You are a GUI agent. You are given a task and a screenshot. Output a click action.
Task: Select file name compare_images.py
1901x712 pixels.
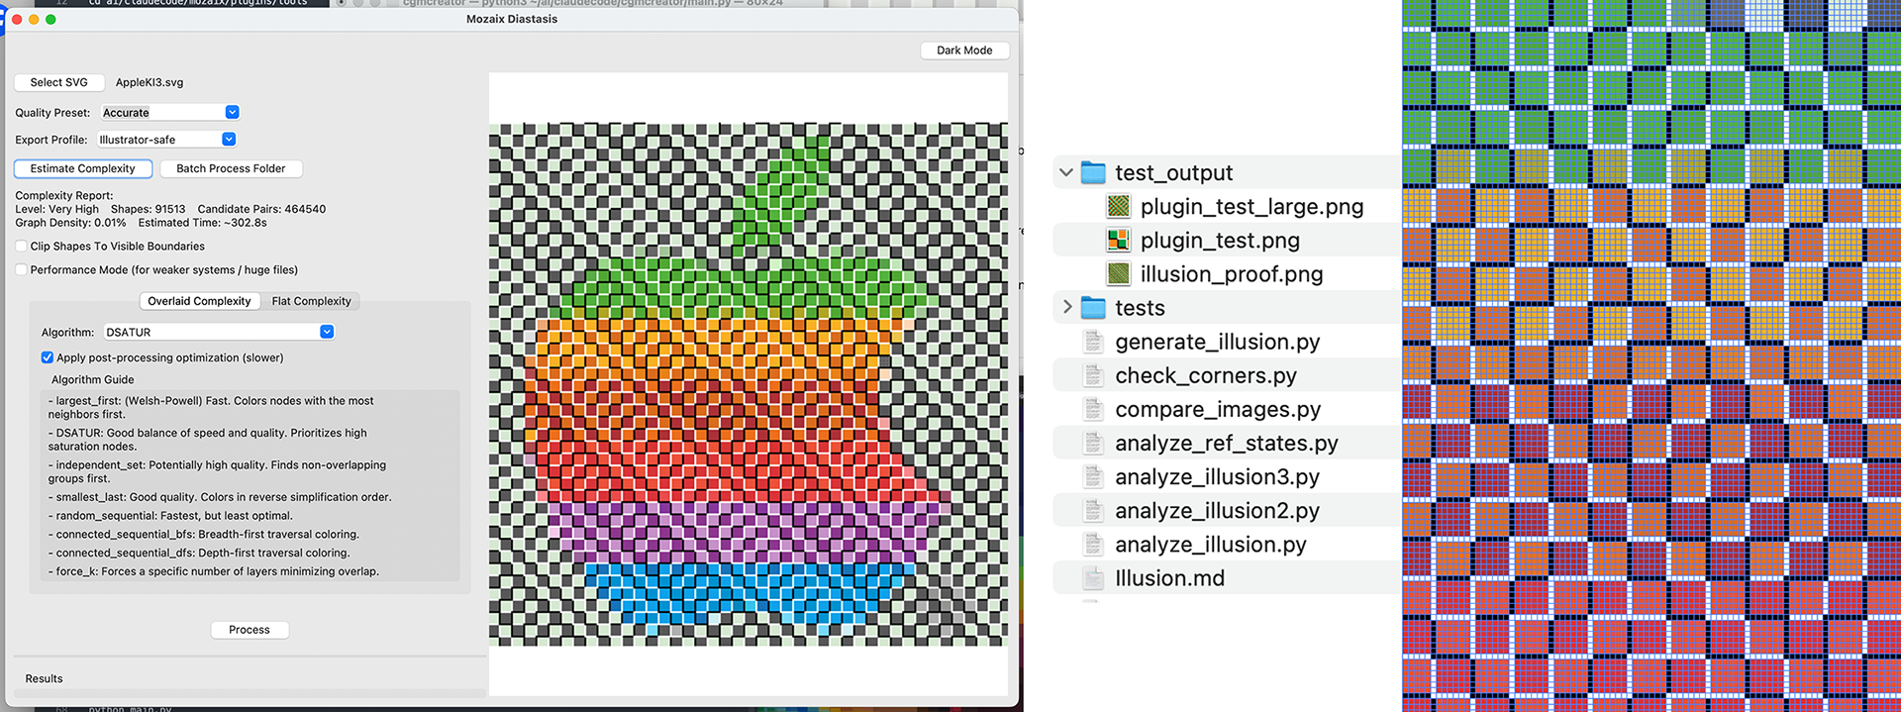coord(1218,410)
